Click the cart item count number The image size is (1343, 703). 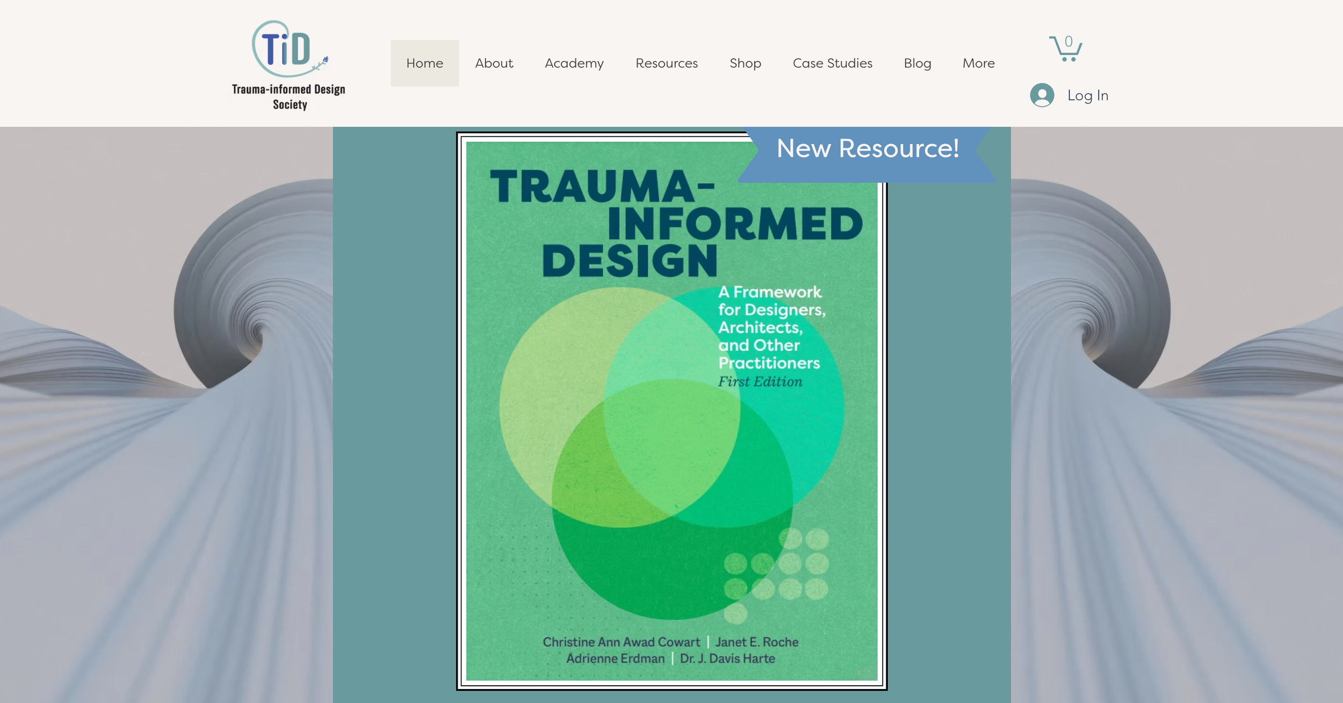point(1068,41)
